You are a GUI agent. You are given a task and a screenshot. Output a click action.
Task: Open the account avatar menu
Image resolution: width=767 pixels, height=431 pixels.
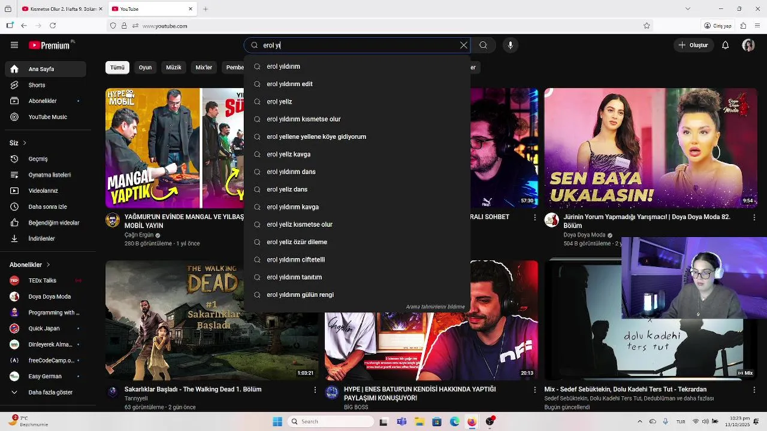click(x=748, y=45)
